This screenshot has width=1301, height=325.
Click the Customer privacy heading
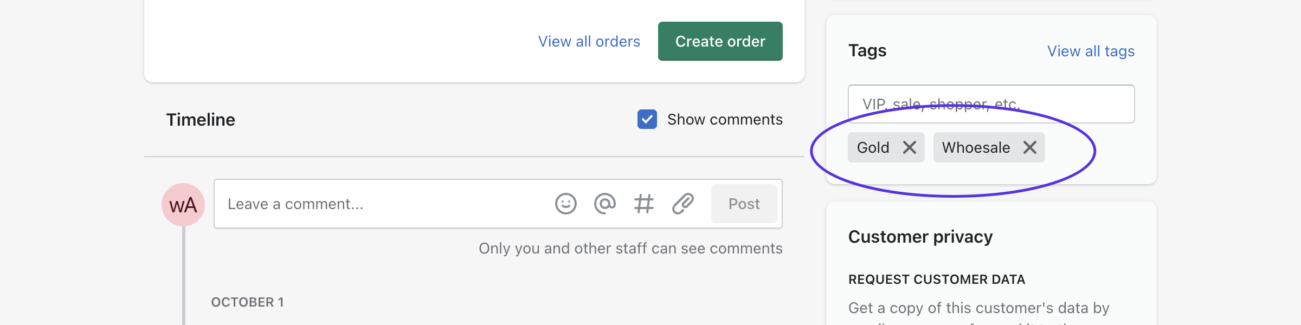pyautogui.click(x=920, y=237)
